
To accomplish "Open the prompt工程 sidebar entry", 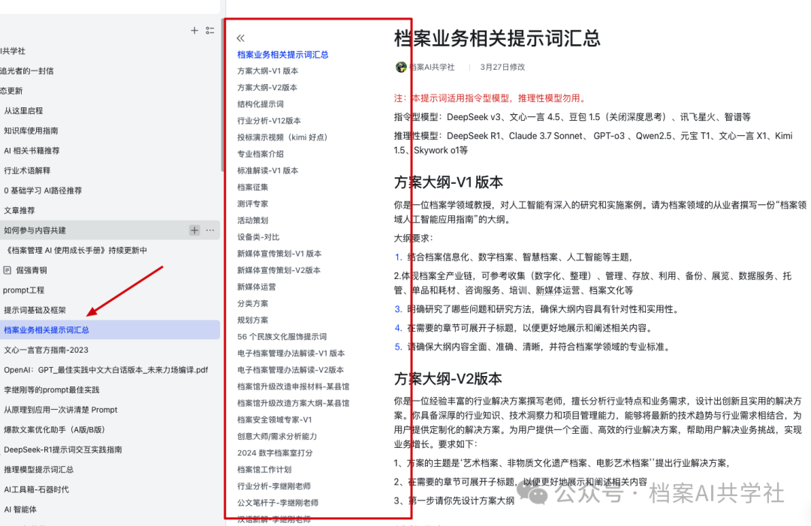I will point(24,290).
